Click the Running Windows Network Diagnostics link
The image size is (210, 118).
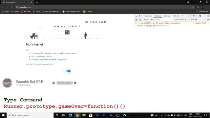tap(49, 60)
